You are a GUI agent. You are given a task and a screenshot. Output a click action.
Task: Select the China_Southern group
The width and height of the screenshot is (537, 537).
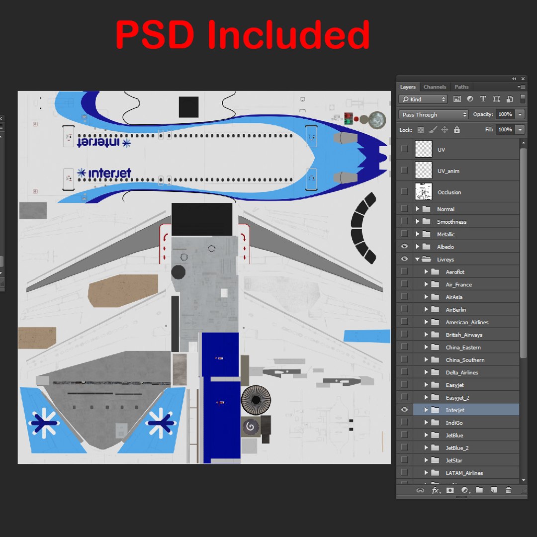466,360
